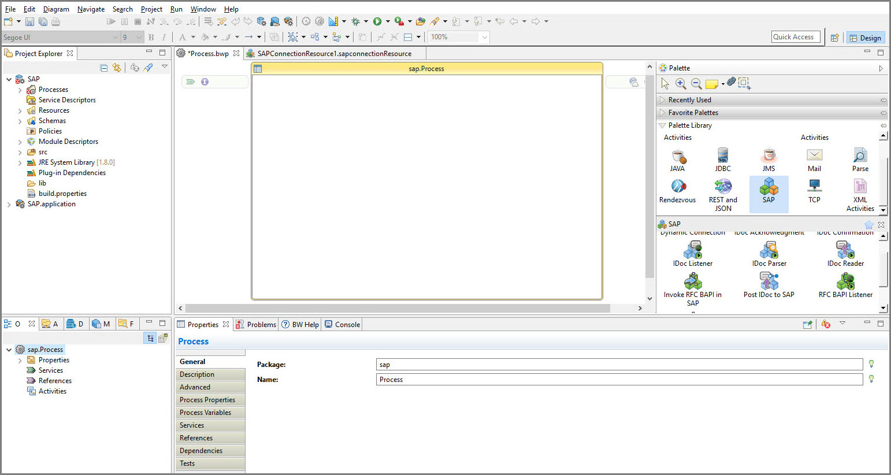The image size is (891, 475).
Task: Expand the SAP.application project node
Action: click(9, 205)
